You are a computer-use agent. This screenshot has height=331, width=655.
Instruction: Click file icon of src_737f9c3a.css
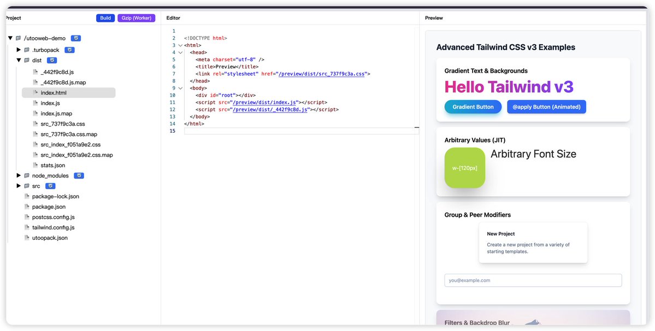36,124
